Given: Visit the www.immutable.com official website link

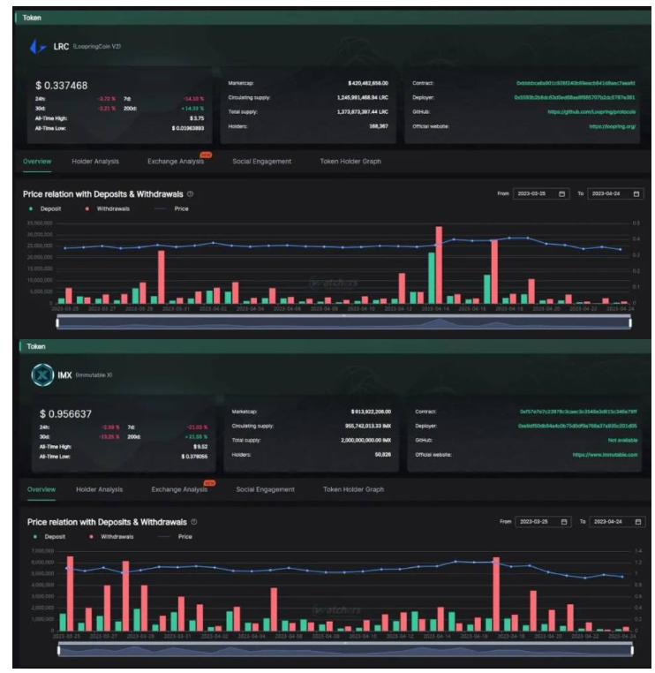Looking at the screenshot, I should tap(605, 455).
